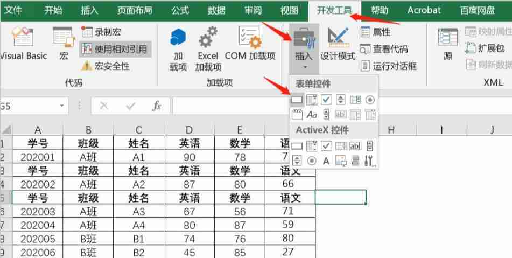512x258 pixels.
Task: Select column H header
Action: click(391, 130)
